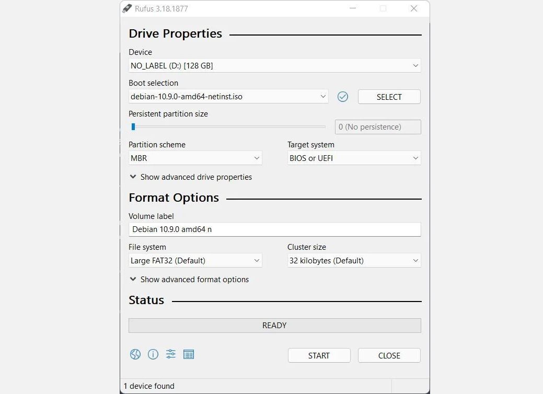Open the Device dropdown NO_LABEL (D:)
Viewport: 543px width, 394px height.
point(274,66)
